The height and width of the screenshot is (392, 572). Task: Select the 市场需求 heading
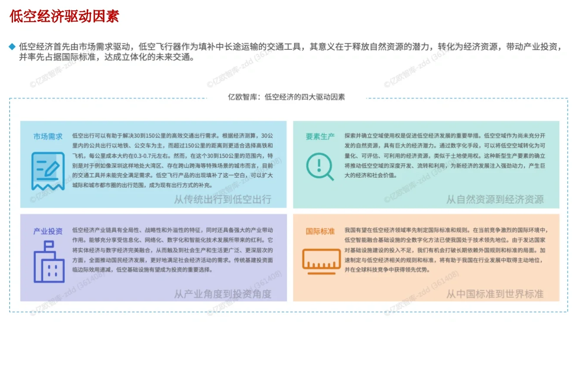48,137
